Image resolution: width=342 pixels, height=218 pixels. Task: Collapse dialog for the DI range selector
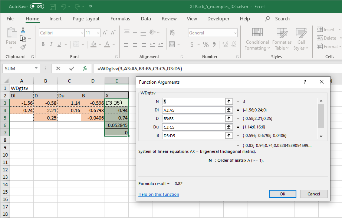pos(229,110)
